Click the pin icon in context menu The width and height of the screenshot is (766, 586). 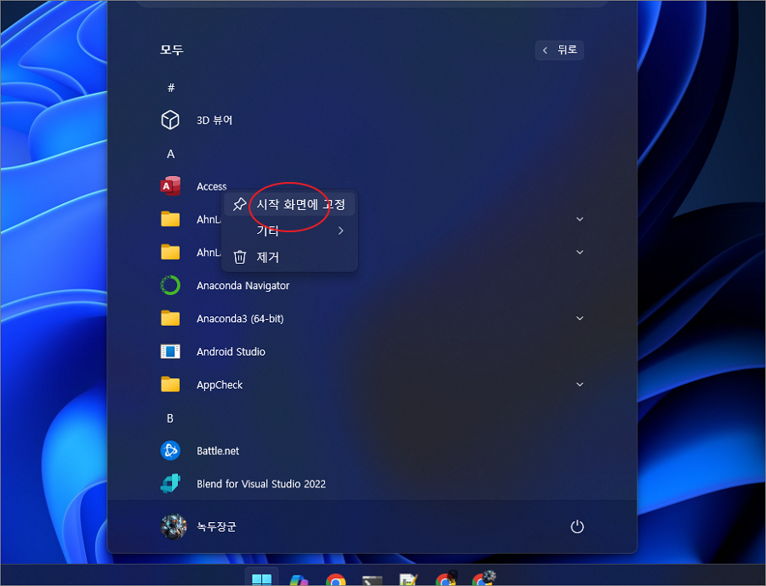[x=239, y=204]
